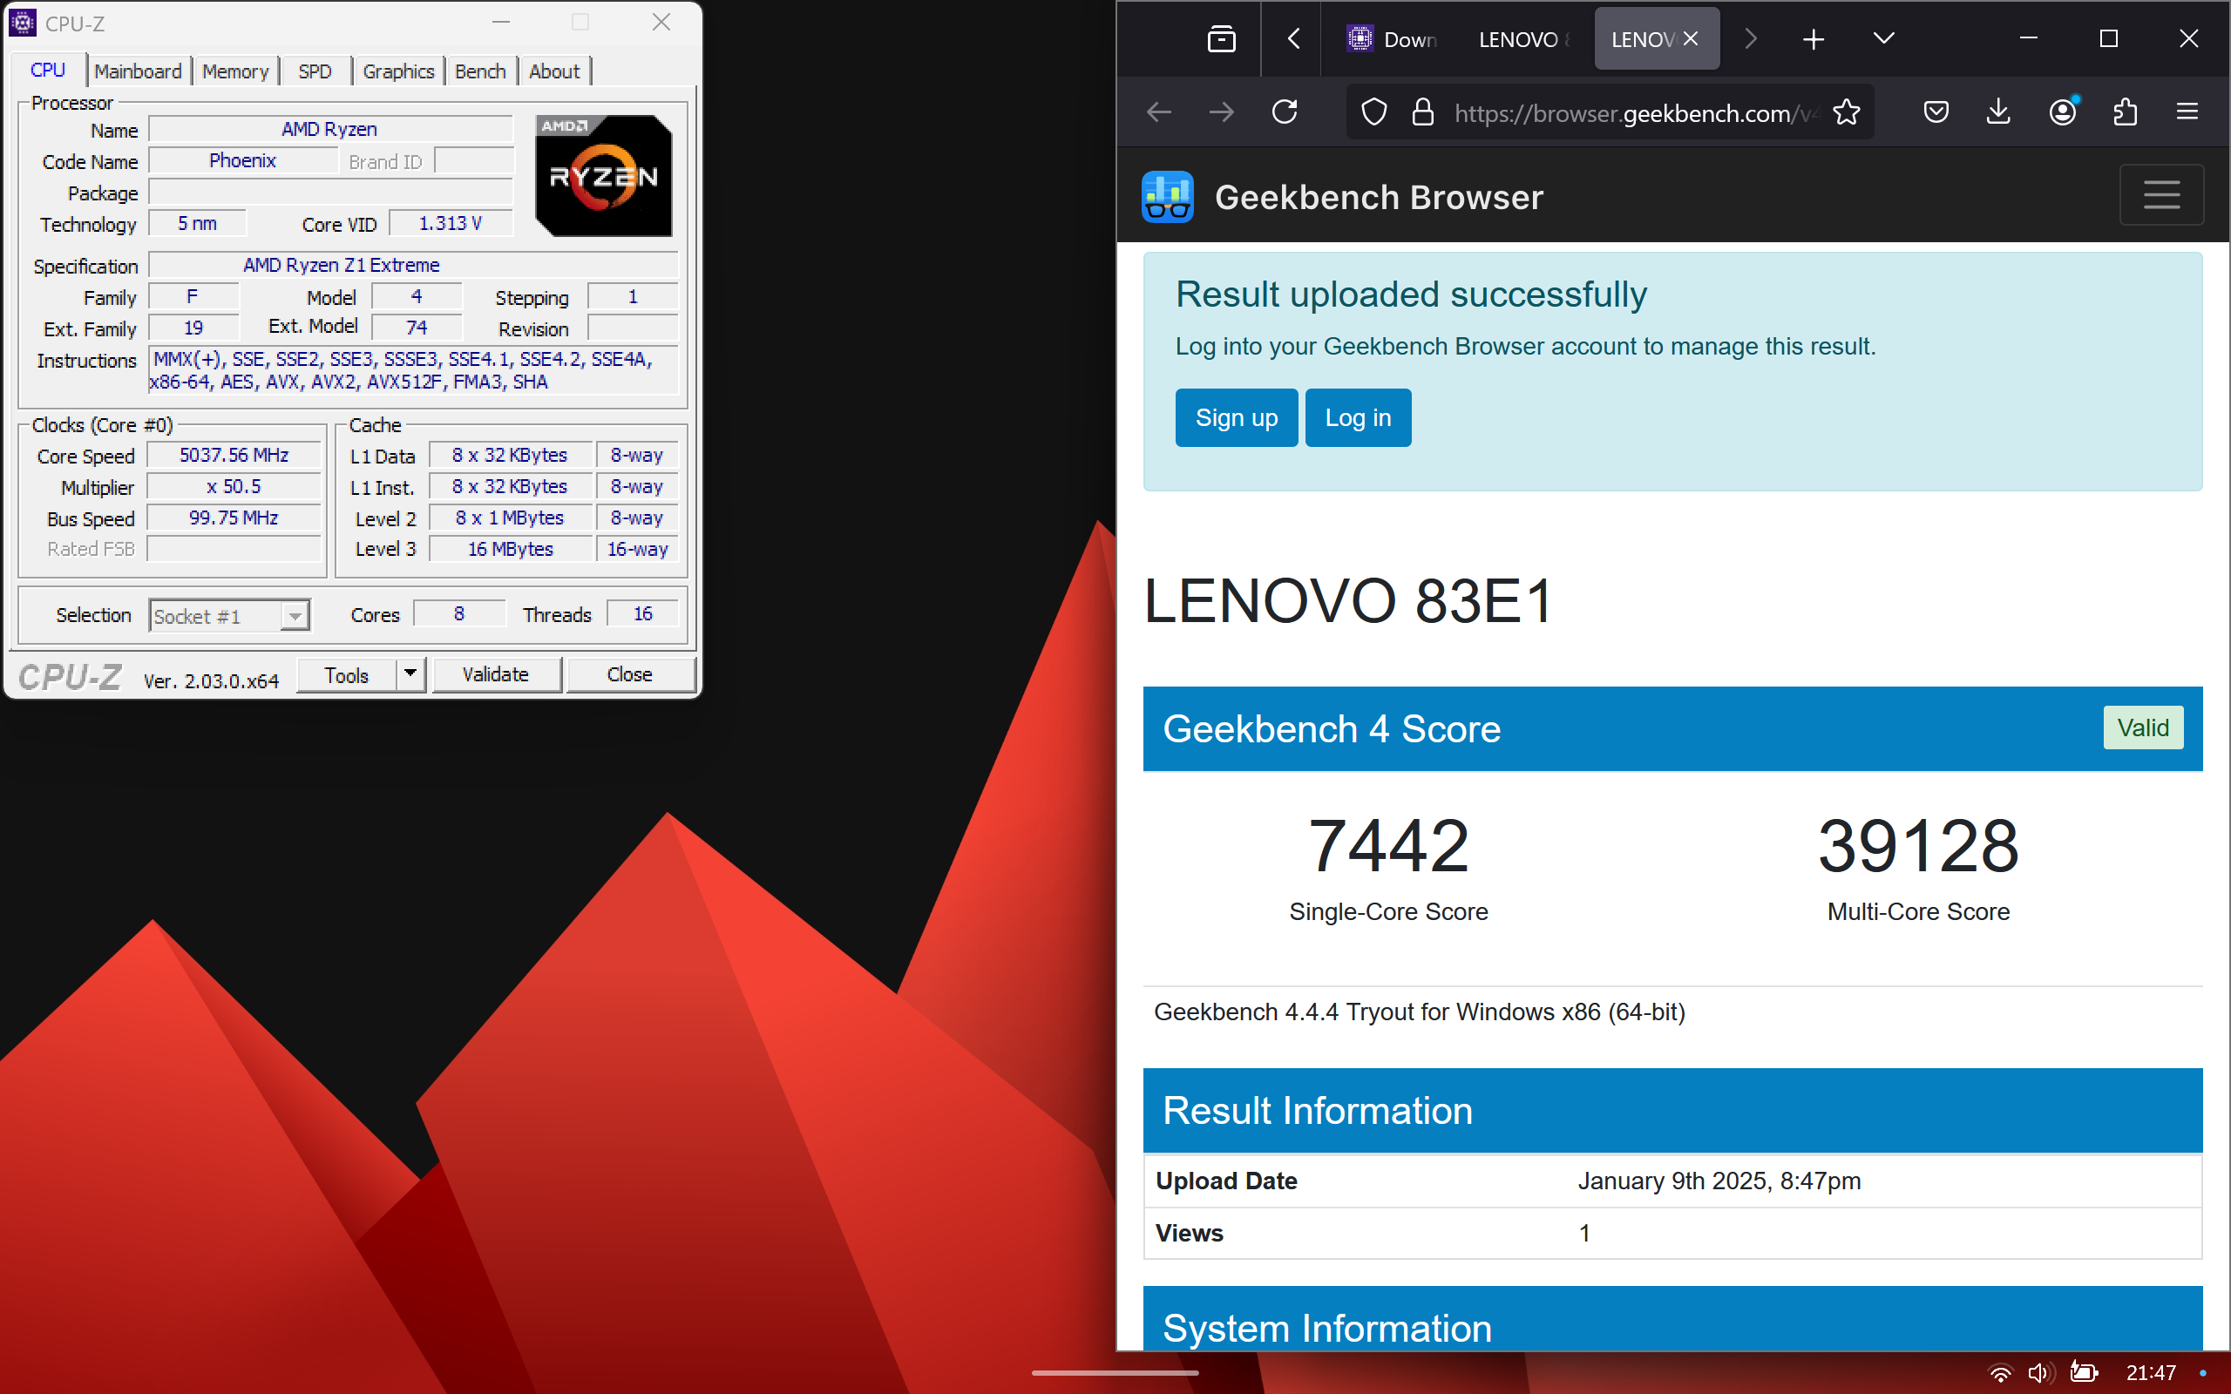Go back in the browser
The width and height of the screenshot is (2231, 1394).
[x=1159, y=112]
